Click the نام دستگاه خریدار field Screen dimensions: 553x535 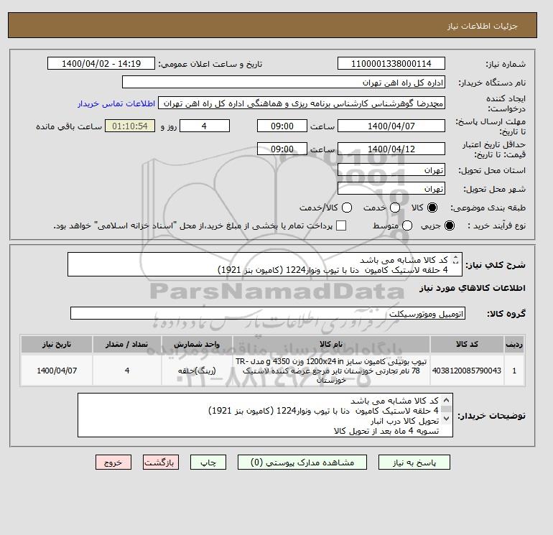tap(284, 82)
